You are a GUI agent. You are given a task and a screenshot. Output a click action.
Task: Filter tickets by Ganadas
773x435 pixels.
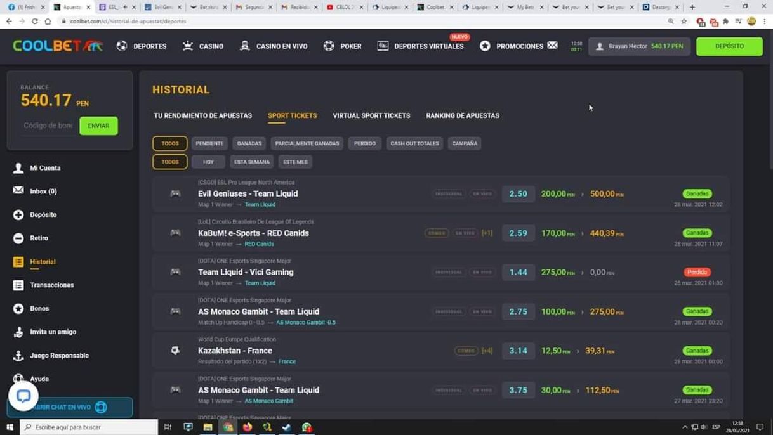pos(249,143)
